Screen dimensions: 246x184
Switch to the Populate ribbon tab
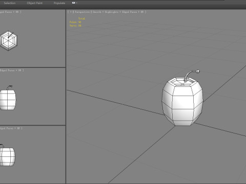(x=59, y=3)
